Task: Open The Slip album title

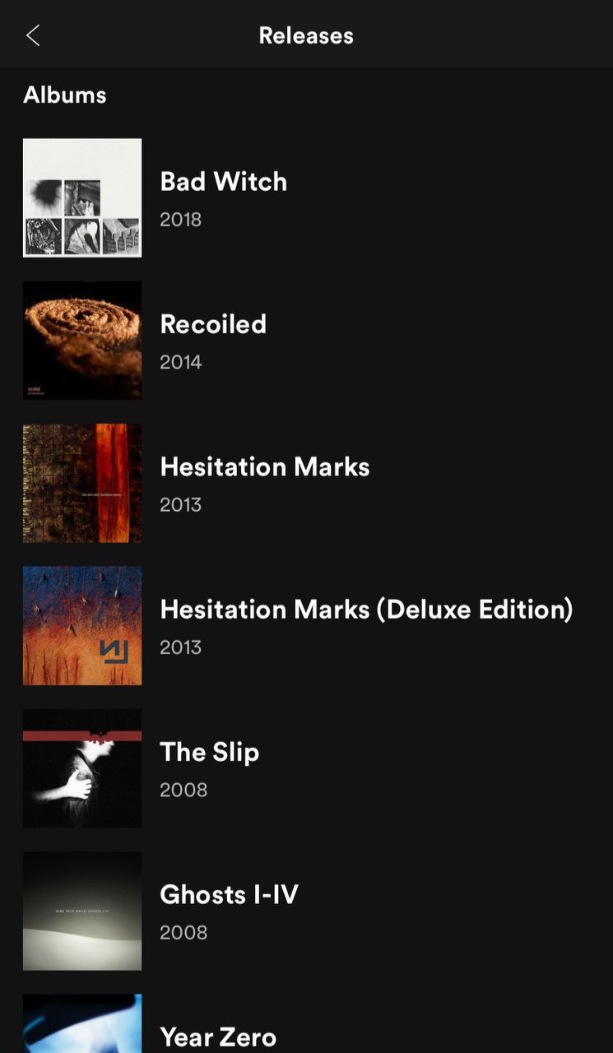Action: 210,752
